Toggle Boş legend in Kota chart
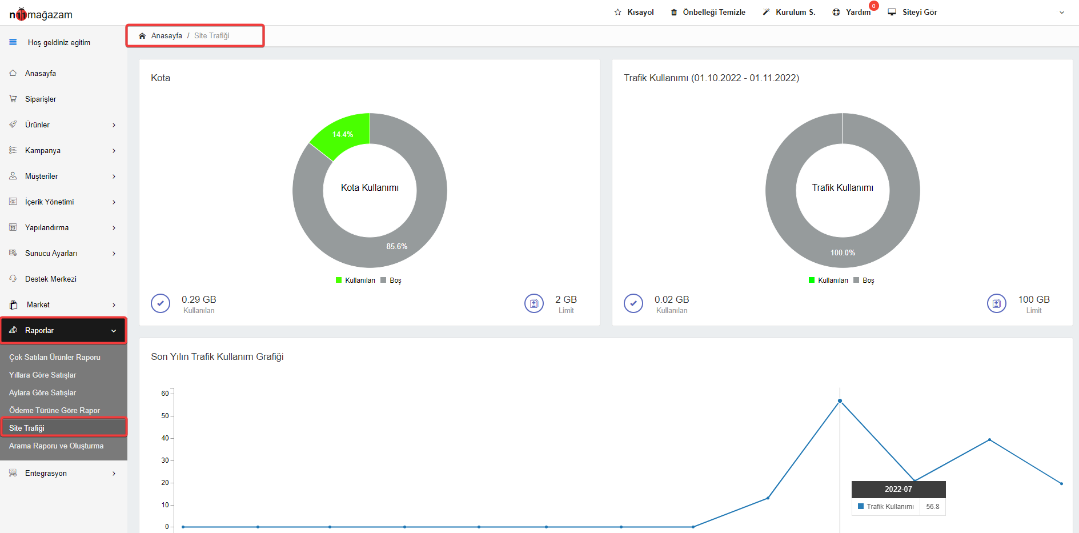Viewport: 1079px width, 533px height. (391, 280)
